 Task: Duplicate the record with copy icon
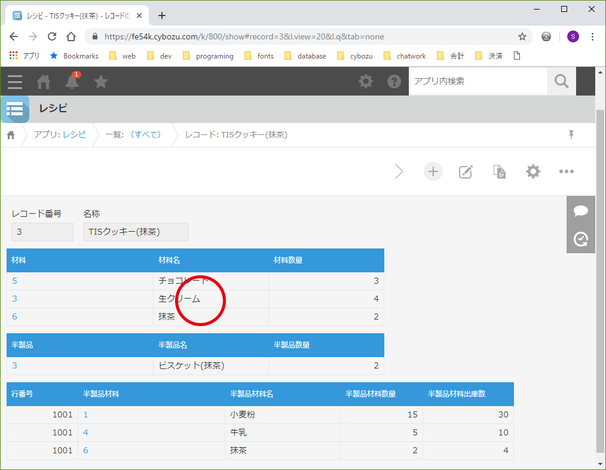500,171
